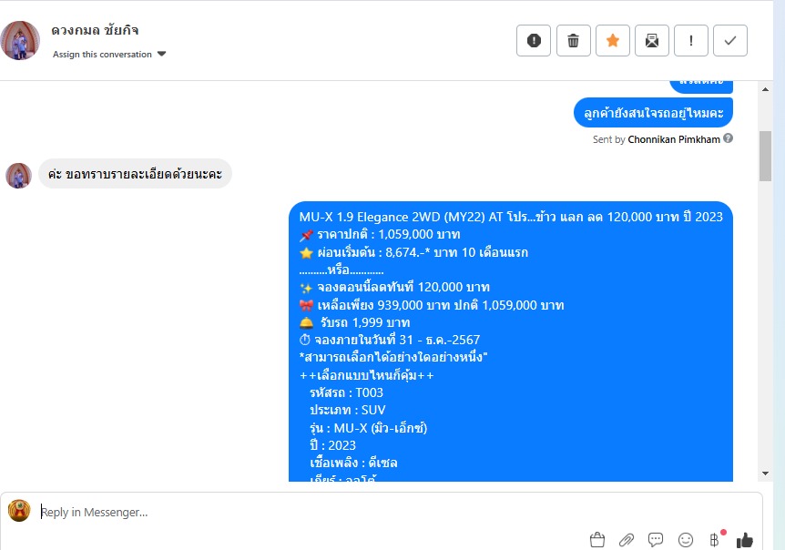Mark conversation as done with checkmark

click(730, 41)
